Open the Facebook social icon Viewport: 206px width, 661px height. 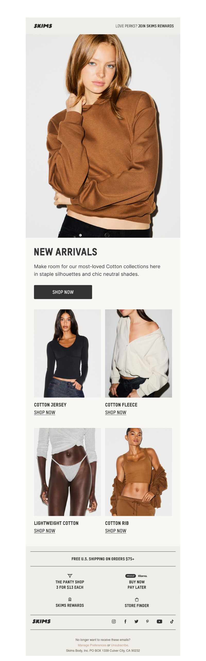pos(125,621)
